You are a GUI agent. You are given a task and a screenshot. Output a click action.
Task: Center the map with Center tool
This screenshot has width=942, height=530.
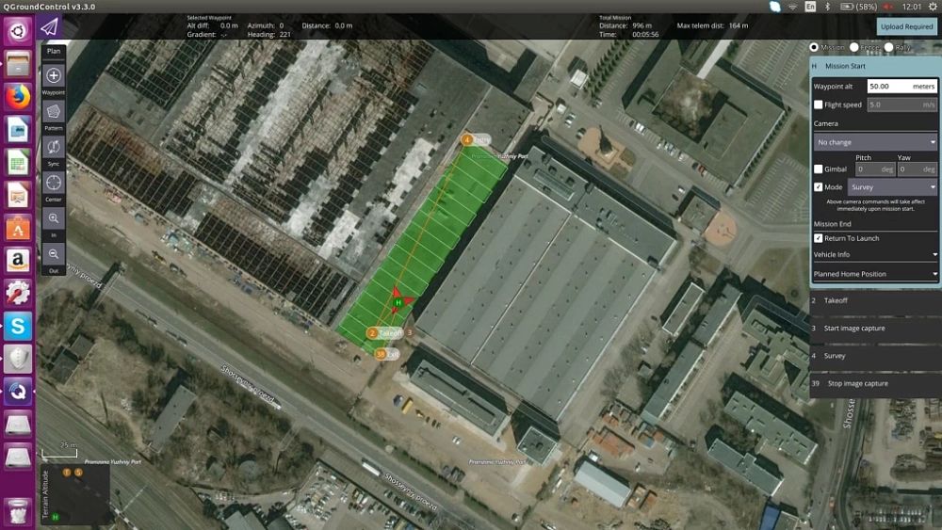(54, 183)
